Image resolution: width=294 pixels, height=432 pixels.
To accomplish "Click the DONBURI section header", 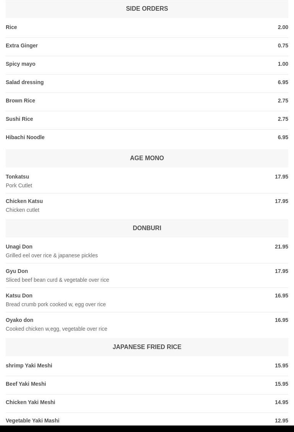I will pyautogui.click(x=147, y=228).
